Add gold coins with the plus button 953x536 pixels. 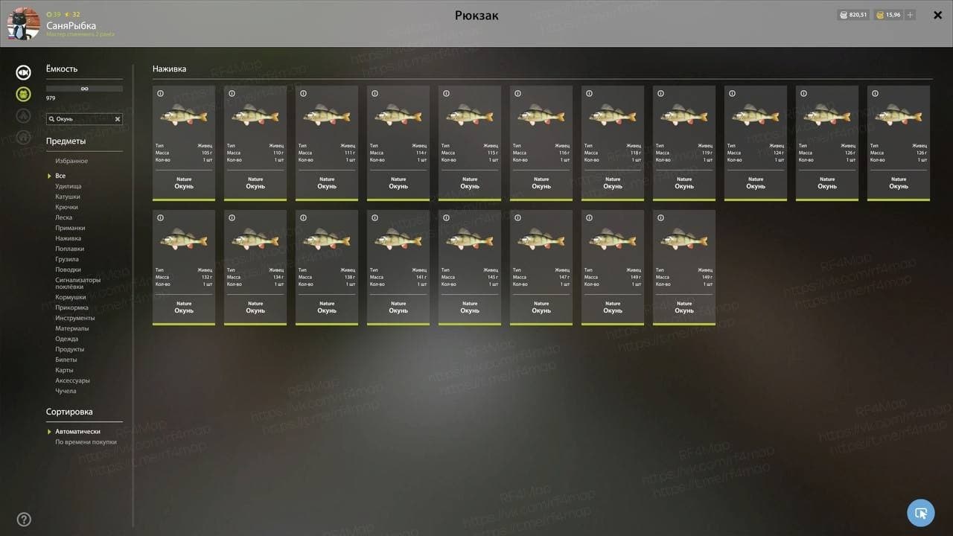click(x=910, y=15)
